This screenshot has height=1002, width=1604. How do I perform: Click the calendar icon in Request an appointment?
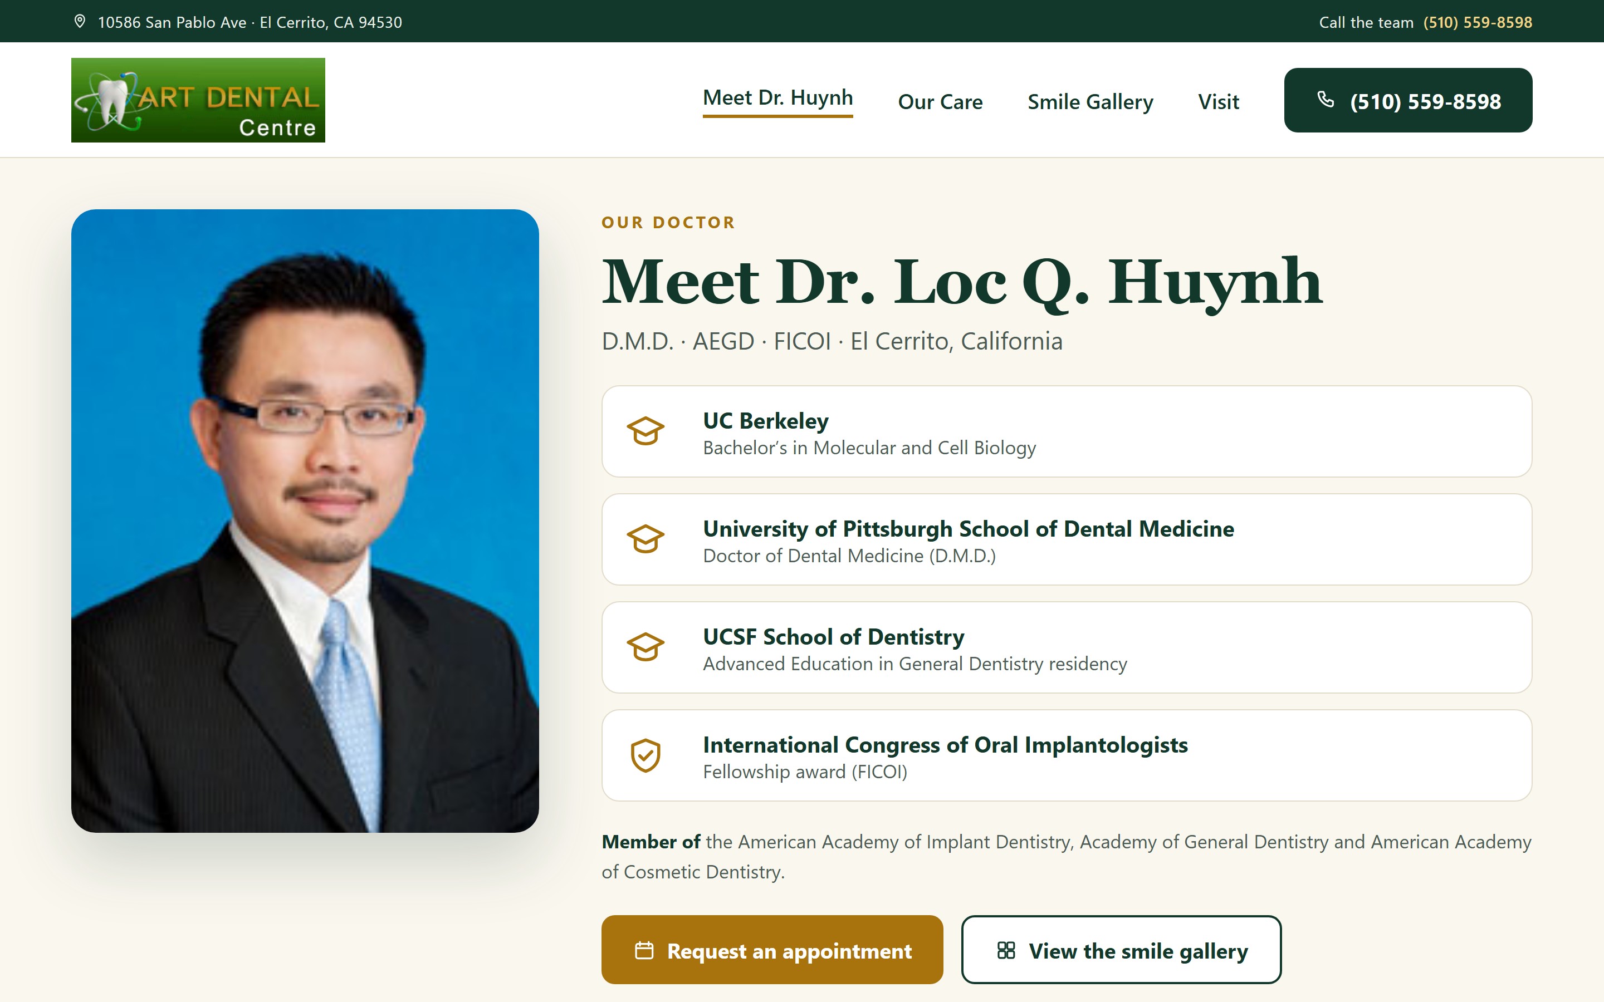644,950
